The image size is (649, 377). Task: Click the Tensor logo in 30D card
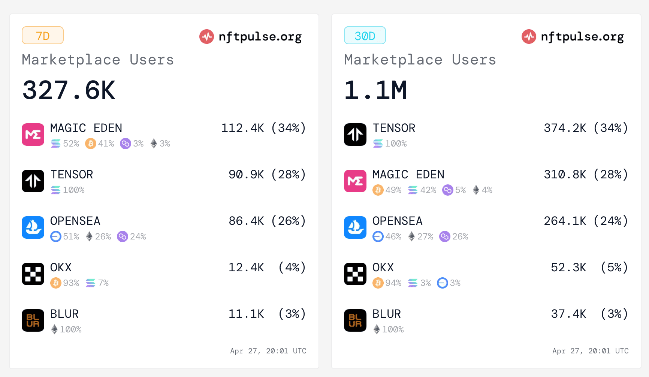[355, 135]
